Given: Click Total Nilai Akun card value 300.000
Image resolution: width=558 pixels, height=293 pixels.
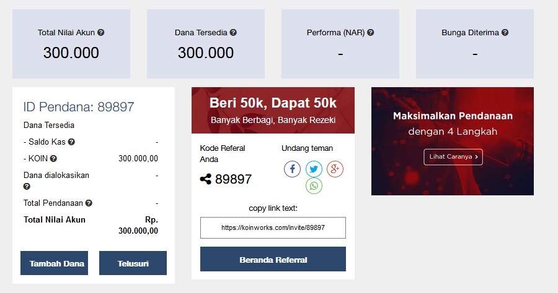Looking at the screenshot, I should click(x=71, y=53).
